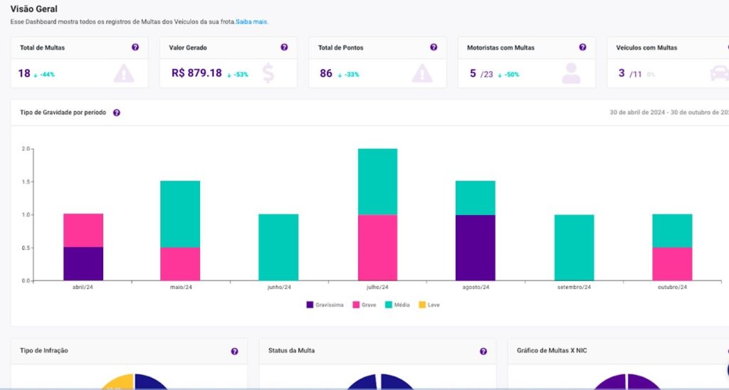Click the pink Grave segment of maio/24 bar

[x=180, y=264]
